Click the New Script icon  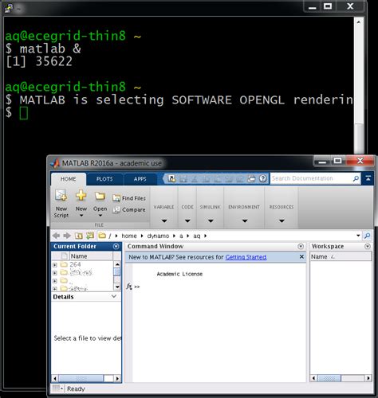61,203
